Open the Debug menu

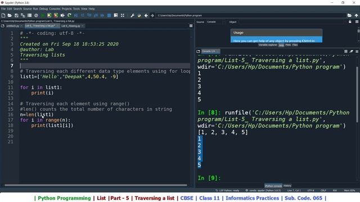click(43, 9)
